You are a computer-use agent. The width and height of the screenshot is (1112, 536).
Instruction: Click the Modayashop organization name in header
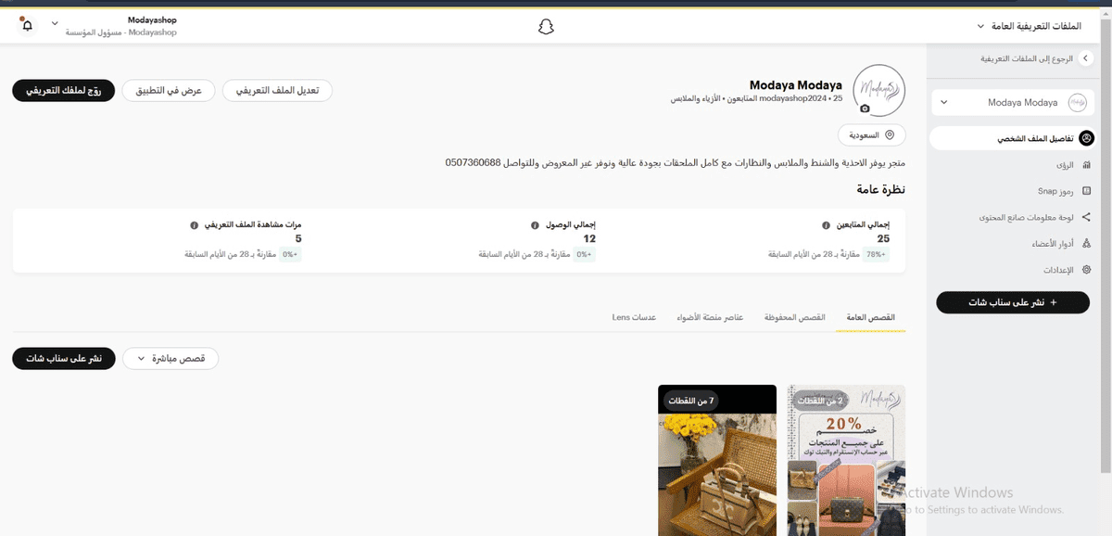tap(152, 19)
